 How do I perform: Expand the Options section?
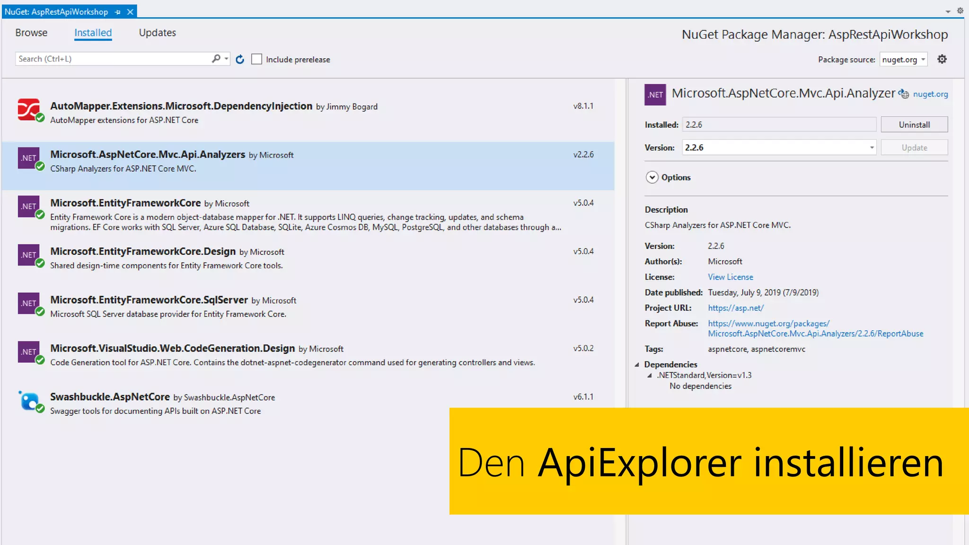click(652, 177)
